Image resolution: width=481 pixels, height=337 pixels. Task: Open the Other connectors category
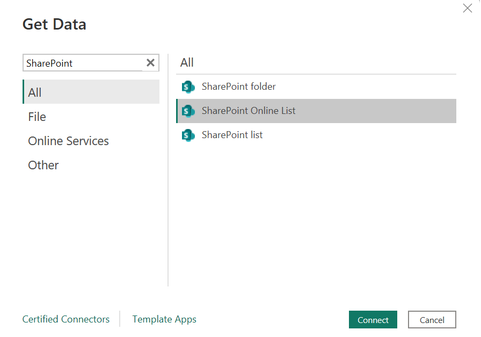pos(43,165)
